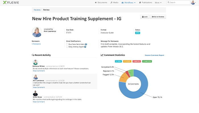199x113 pixels.
Task: Open the Session Comment Report
Action: (x=154, y=55)
